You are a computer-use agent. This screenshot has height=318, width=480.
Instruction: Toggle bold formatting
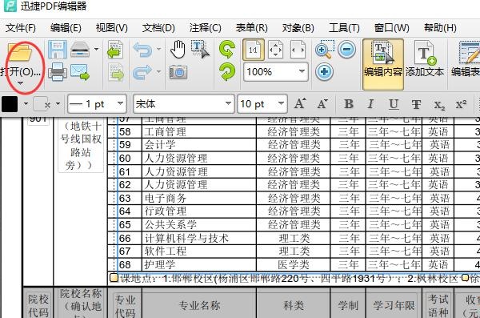349,104
